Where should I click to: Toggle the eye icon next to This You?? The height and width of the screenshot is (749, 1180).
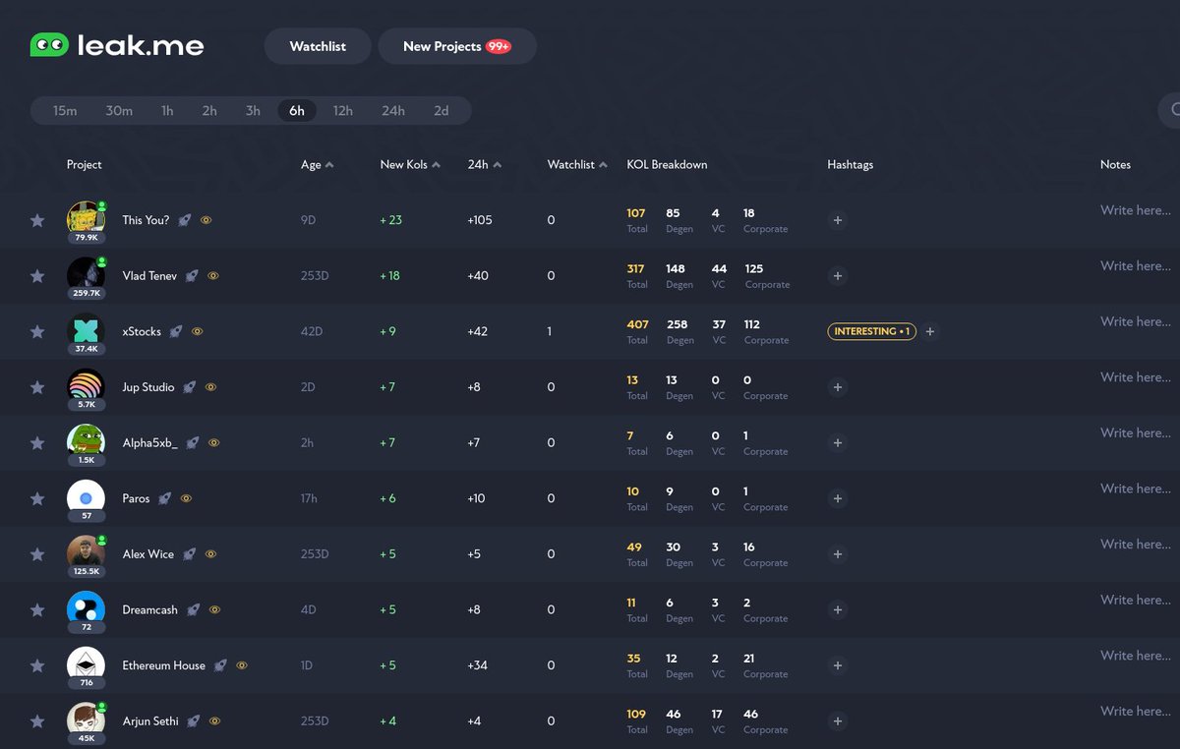pos(206,220)
